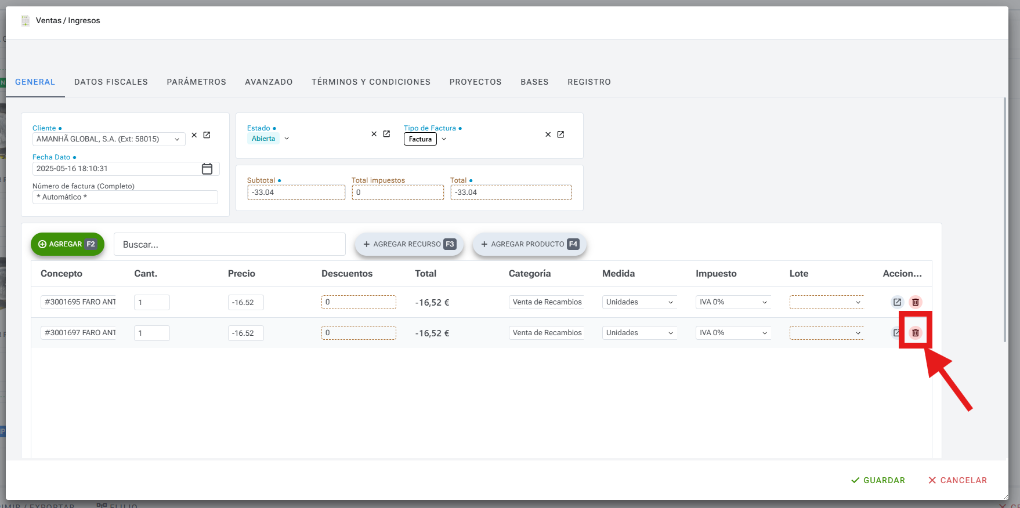Expand the Cliente dropdown
The image size is (1020, 508).
click(x=177, y=139)
